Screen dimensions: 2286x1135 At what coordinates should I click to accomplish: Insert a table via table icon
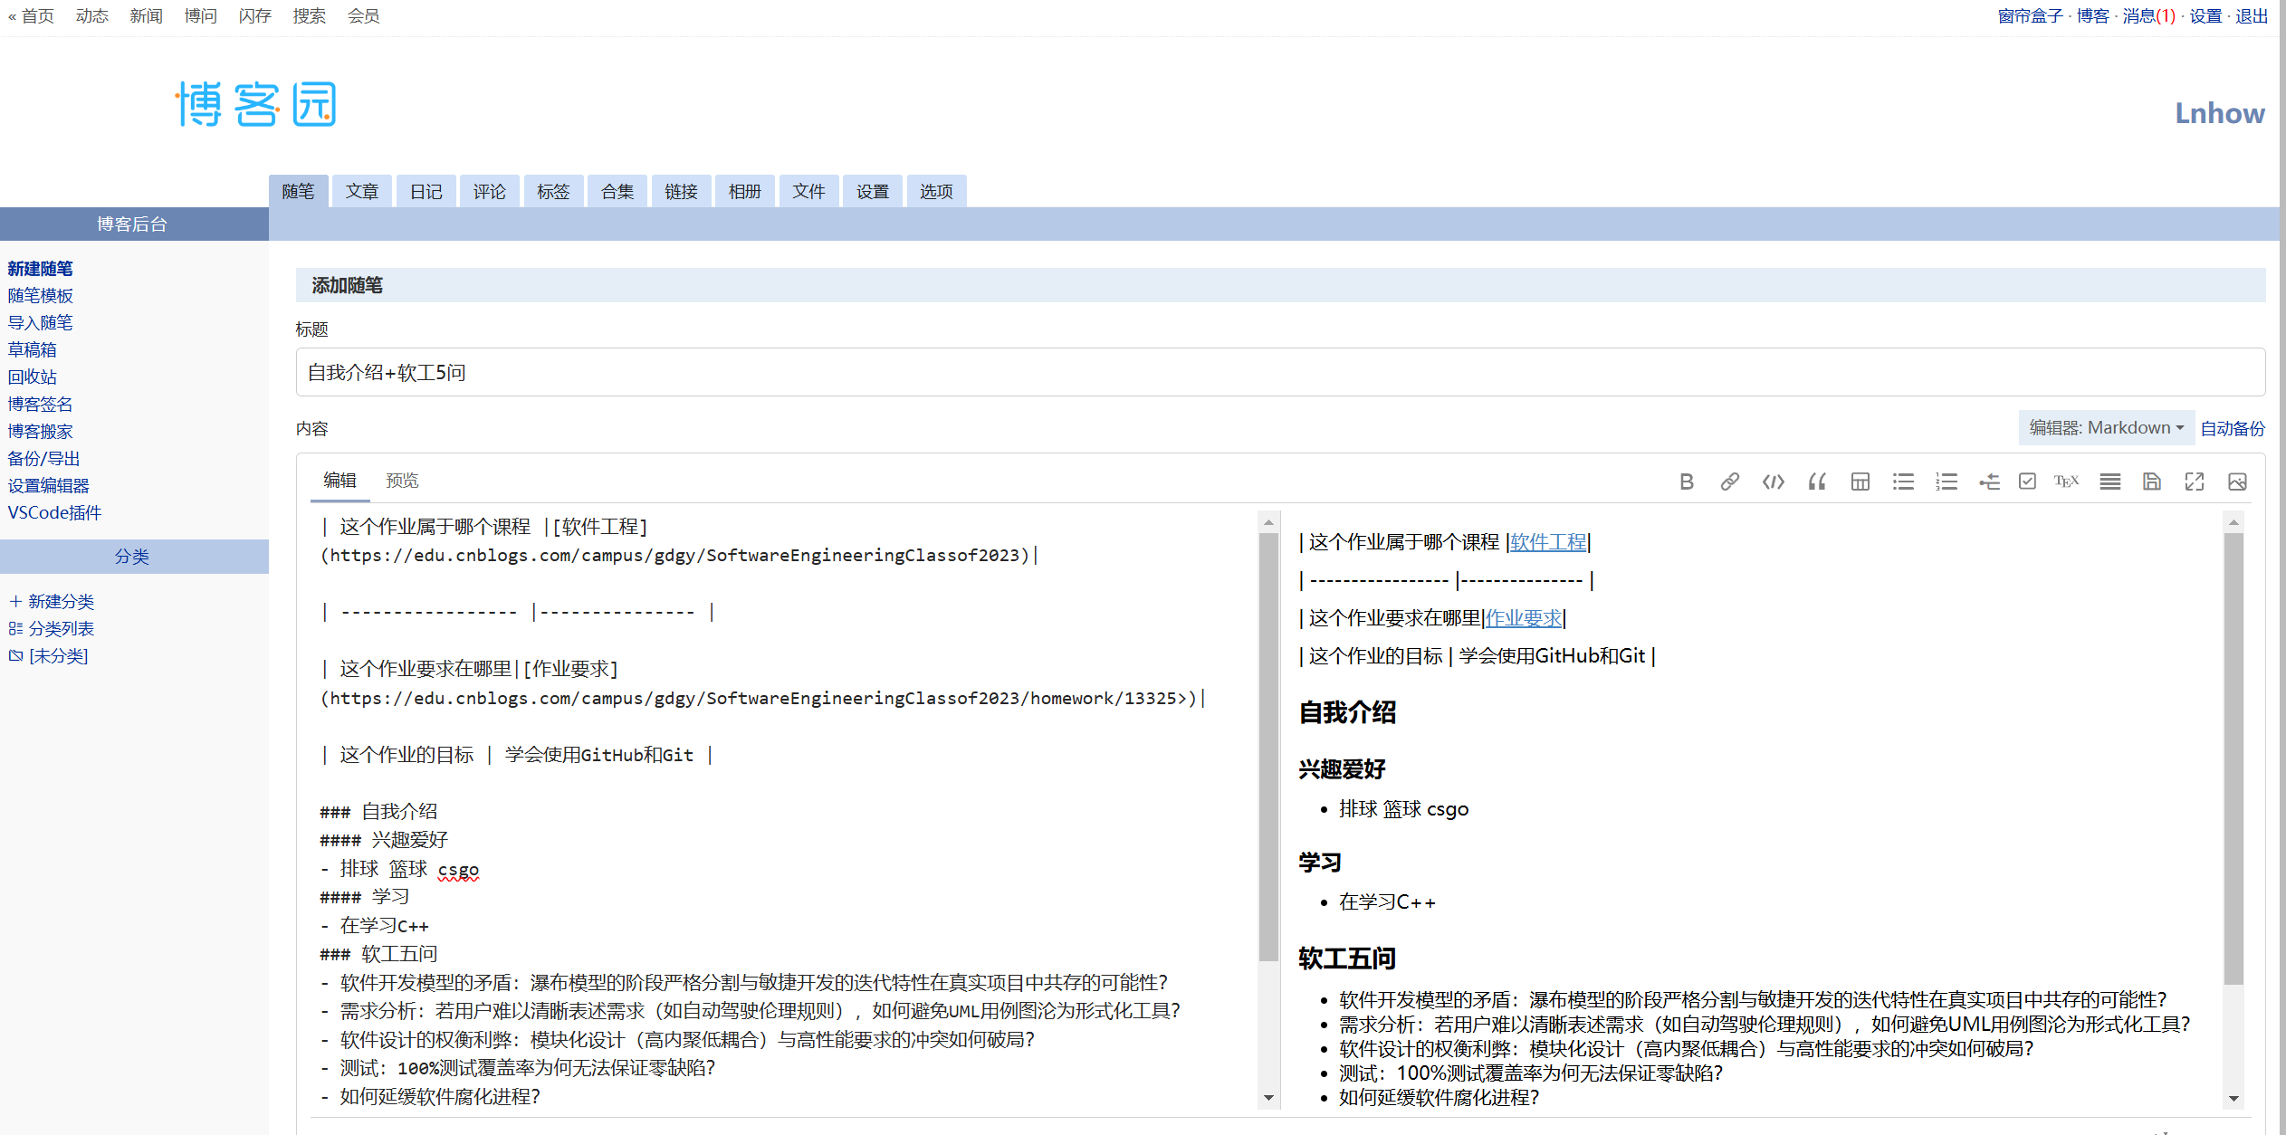point(1860,482)
